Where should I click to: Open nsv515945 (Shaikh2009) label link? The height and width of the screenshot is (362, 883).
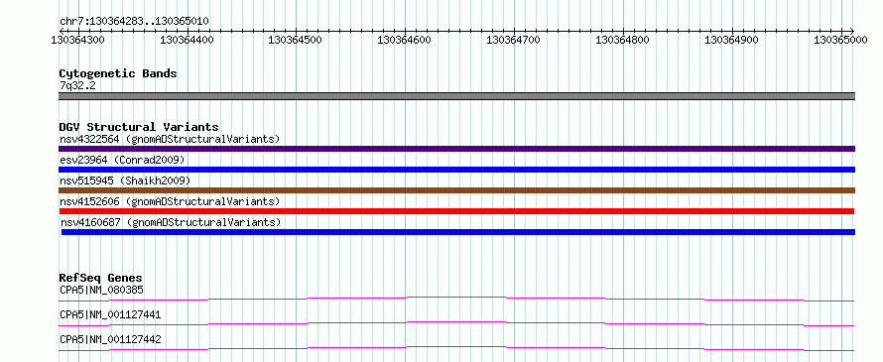coord(125,181)
